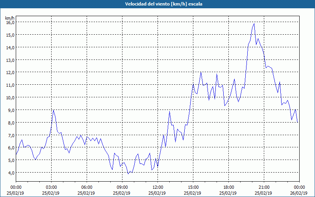
Task: Click the 'km/h' axis unit label
Action: click(10, 18)
